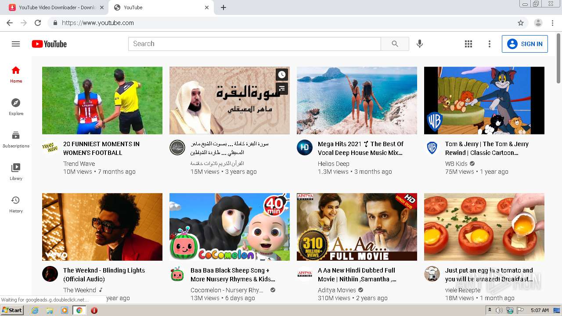Click the taskbar clock 5:07 AM
Viewport: 562px width, 316px height.
[x=540, y=310]
